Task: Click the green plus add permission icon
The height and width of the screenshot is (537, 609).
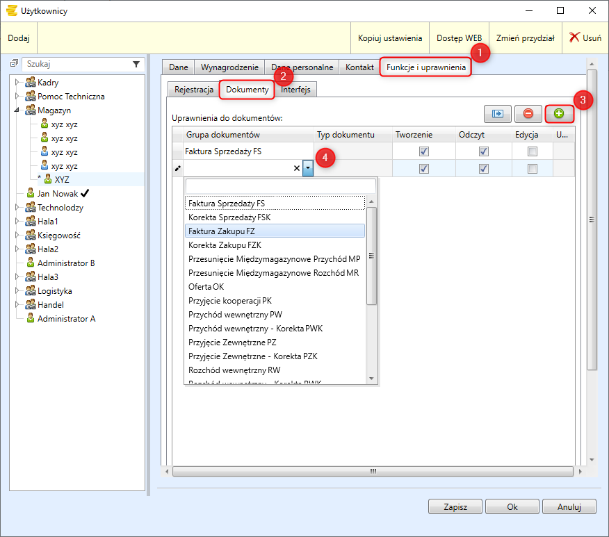Action: [559, 113]
